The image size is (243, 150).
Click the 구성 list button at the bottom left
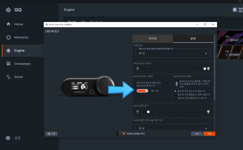[x=52, y=134]
